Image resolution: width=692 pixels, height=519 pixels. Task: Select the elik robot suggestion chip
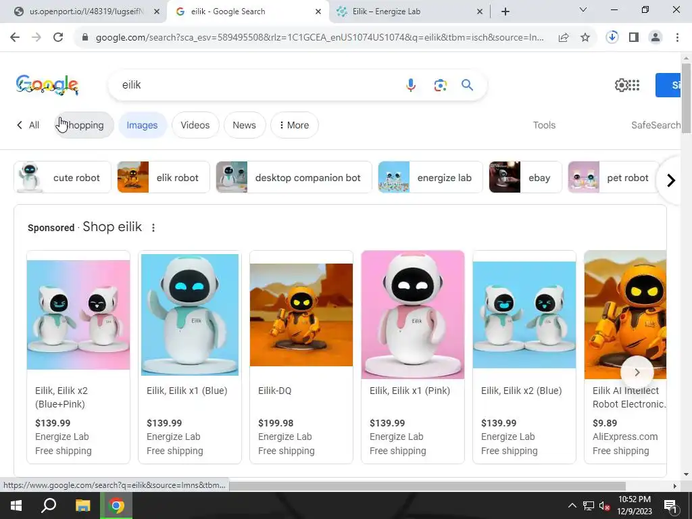click(164, 178)
